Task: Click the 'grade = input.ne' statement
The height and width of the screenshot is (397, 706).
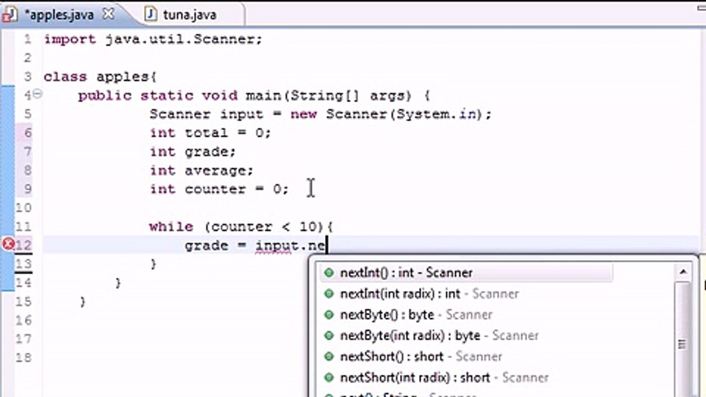Action: pos(255,245)
